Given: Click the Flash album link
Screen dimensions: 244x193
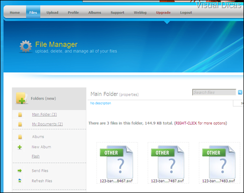Looking at the screenshot, I should tap(36, 156).
